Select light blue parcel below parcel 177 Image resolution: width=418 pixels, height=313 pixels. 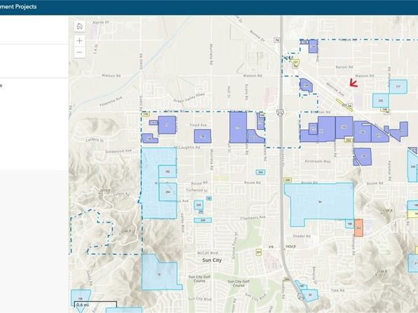(x=380, y=100)
